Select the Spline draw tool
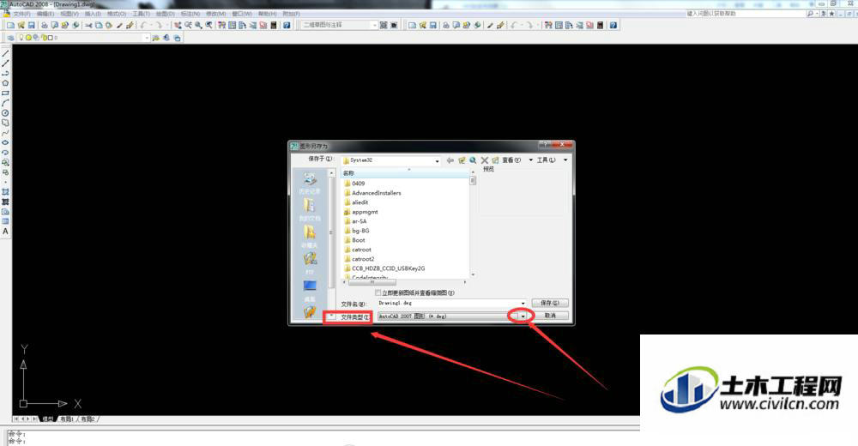Image resolution: width=858 pixels, height=446 pixels. (x=5, y=132)
